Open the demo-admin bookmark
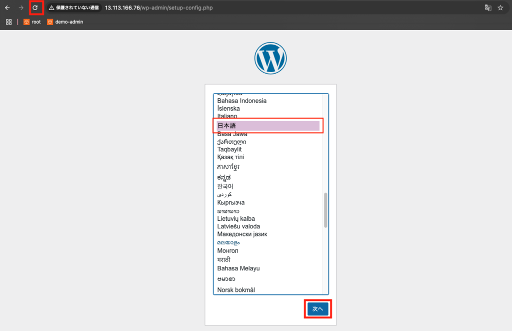This screenshot has width=512, height=331. [x=65, y=22]
